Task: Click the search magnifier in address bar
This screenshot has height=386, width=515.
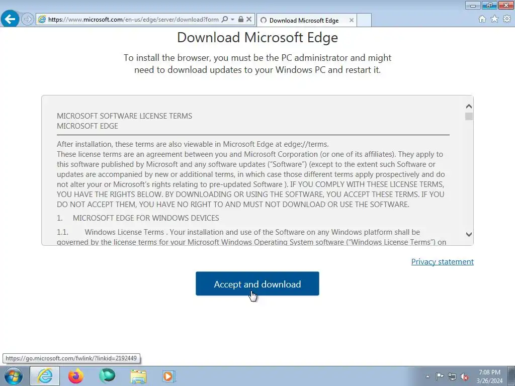Action: click(225, 20)
